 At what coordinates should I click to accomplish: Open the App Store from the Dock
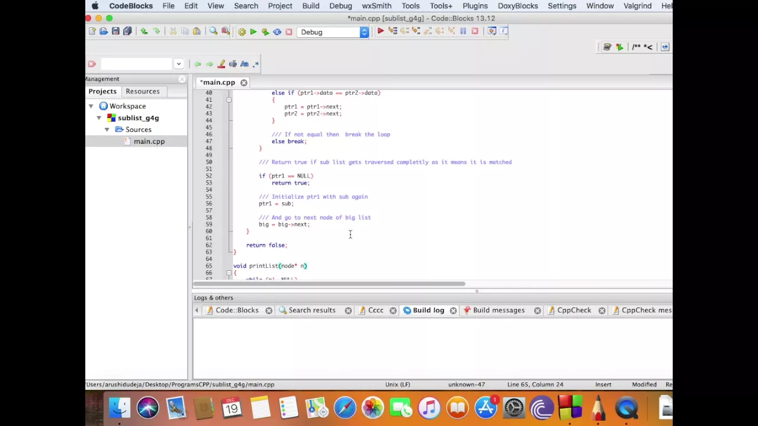coord(486,408)
